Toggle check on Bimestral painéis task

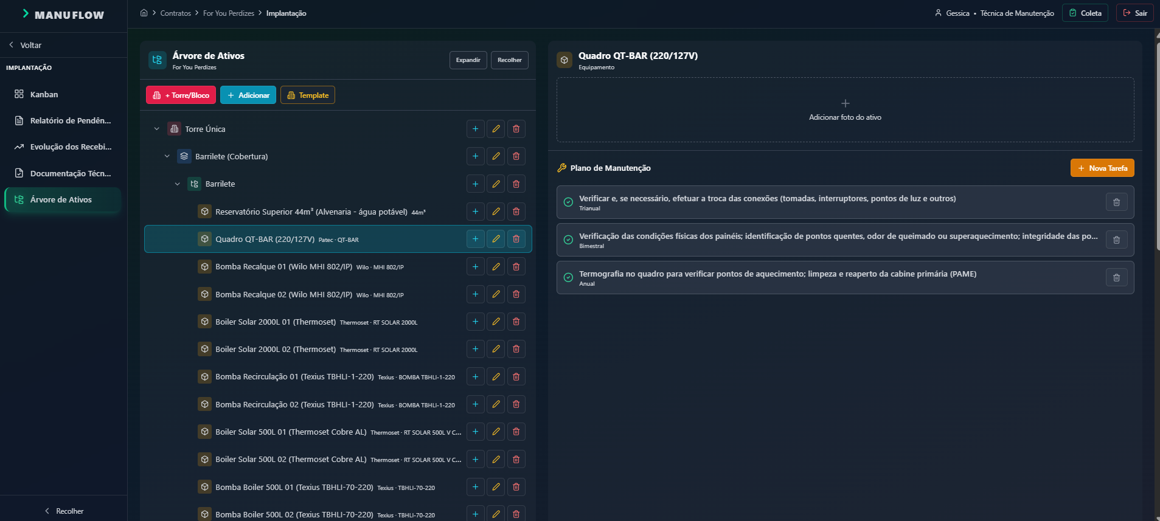568,240
